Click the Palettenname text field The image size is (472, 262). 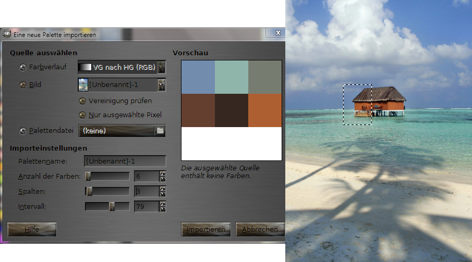point(125,161)
